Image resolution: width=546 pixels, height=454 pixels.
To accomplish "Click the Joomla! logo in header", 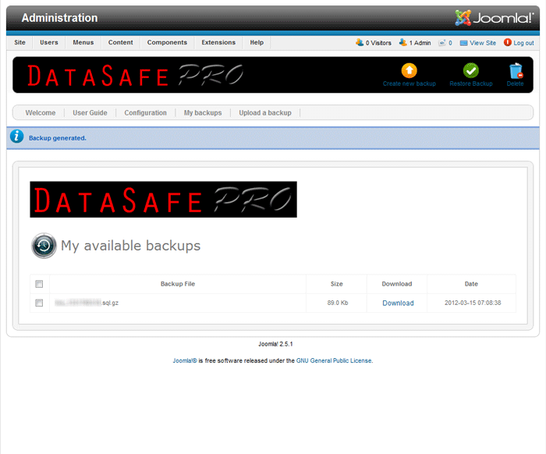I will (494, 18).
